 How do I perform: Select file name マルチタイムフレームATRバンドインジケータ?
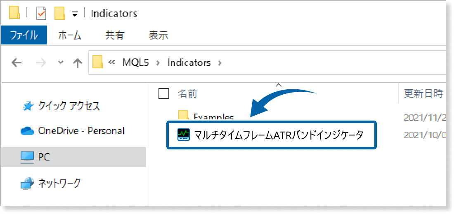278,135
